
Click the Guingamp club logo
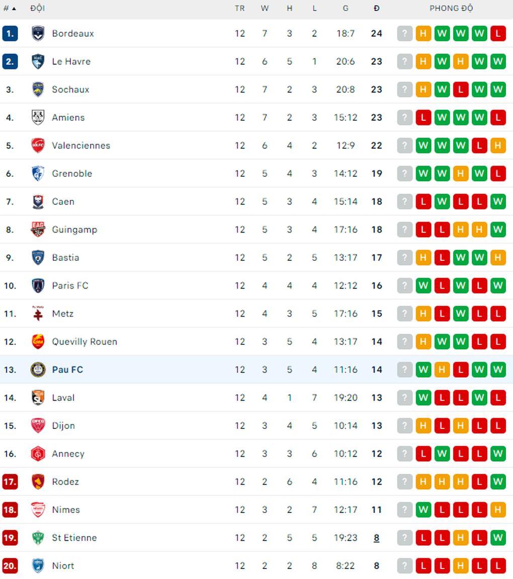click(38, 230)
